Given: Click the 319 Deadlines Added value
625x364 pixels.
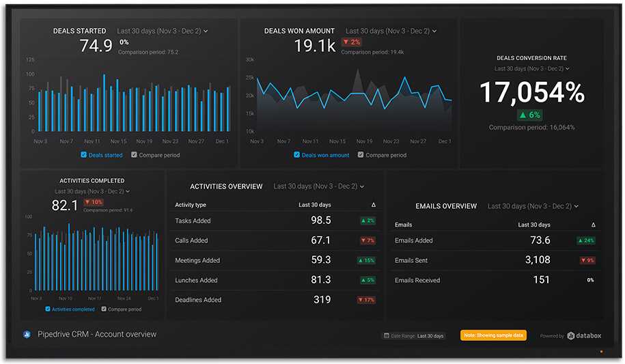Looking at the screenshot, I should (322, 300).
